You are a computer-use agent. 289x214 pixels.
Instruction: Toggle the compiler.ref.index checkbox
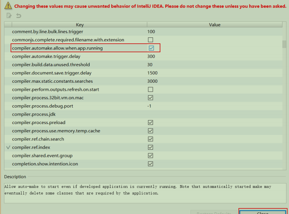point(150,147)
